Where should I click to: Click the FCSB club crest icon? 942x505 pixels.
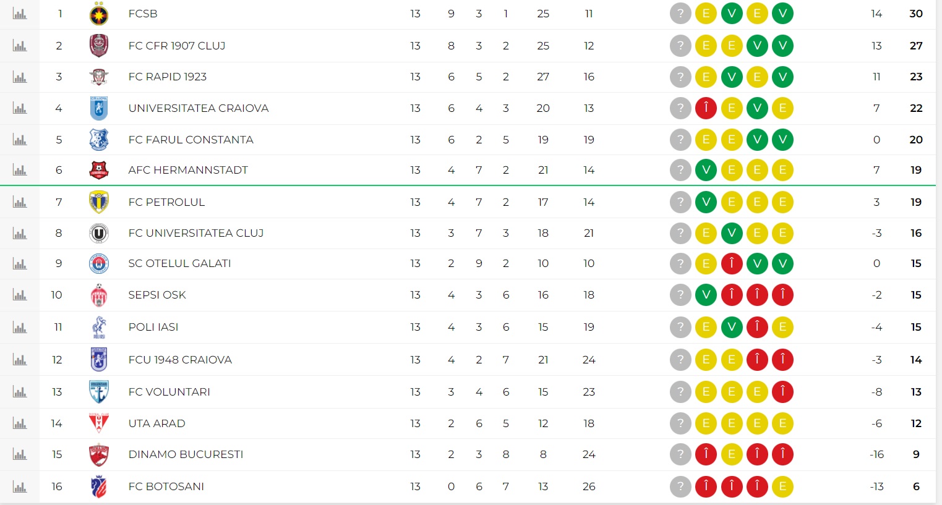[x=99, y=14]
